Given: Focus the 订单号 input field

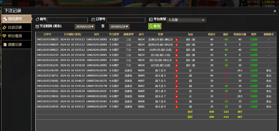Looking at the screenshot, I should [x=126, y=20].
